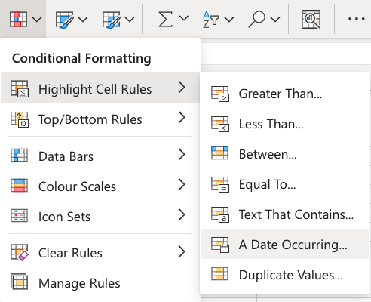Expand the AutoSum dropdown arrow
Image resolution: width=371 pixels, height=302 pixels.
click(184, 19)
